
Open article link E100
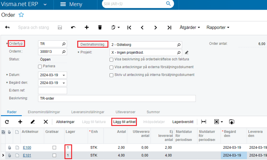[x=27, y=147]
